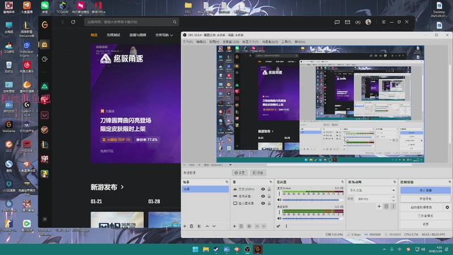
Task: Open OBS Studio icon on Windows taskbar
Action: pos(247,249)
